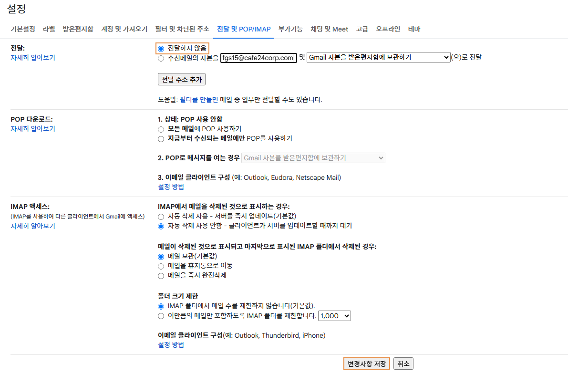Viewport: 568px width, 374px height.
Task: Click the "취소" button
Action: [403, 364]
